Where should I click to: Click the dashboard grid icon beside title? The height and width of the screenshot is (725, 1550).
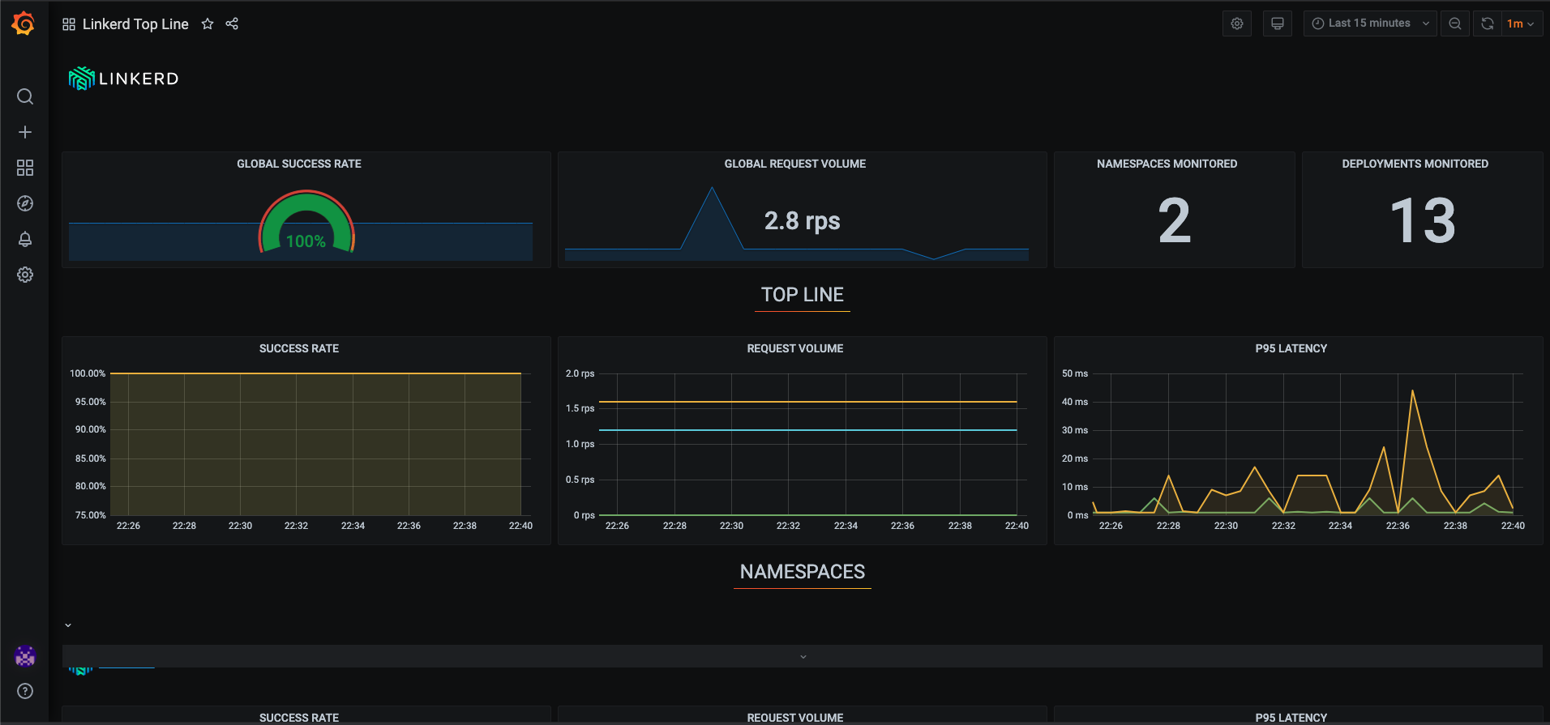pyautogui.click(x=69, y=24)
